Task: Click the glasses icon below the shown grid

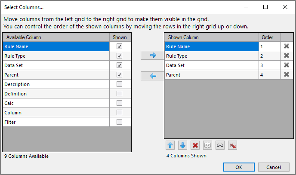Action: click(220, 145)
